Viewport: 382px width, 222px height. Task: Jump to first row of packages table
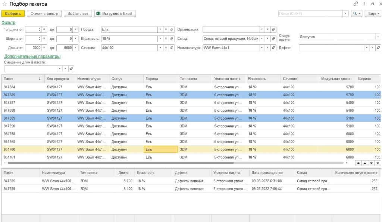(x=358, y=163)
